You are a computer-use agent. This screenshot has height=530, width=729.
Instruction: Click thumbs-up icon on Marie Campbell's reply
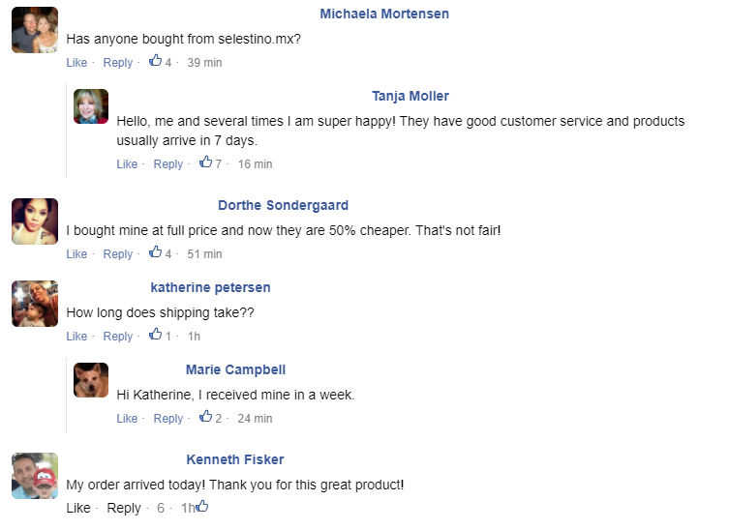pos(205,417)
